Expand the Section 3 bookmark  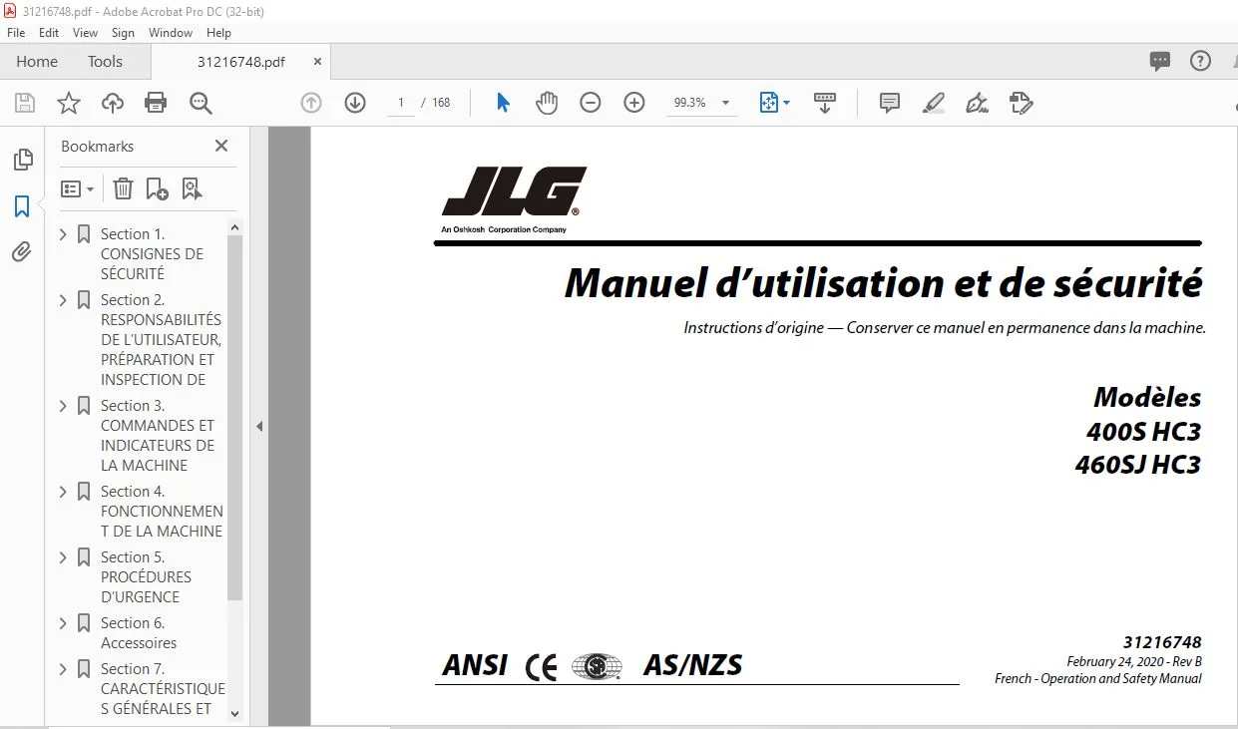64,406
